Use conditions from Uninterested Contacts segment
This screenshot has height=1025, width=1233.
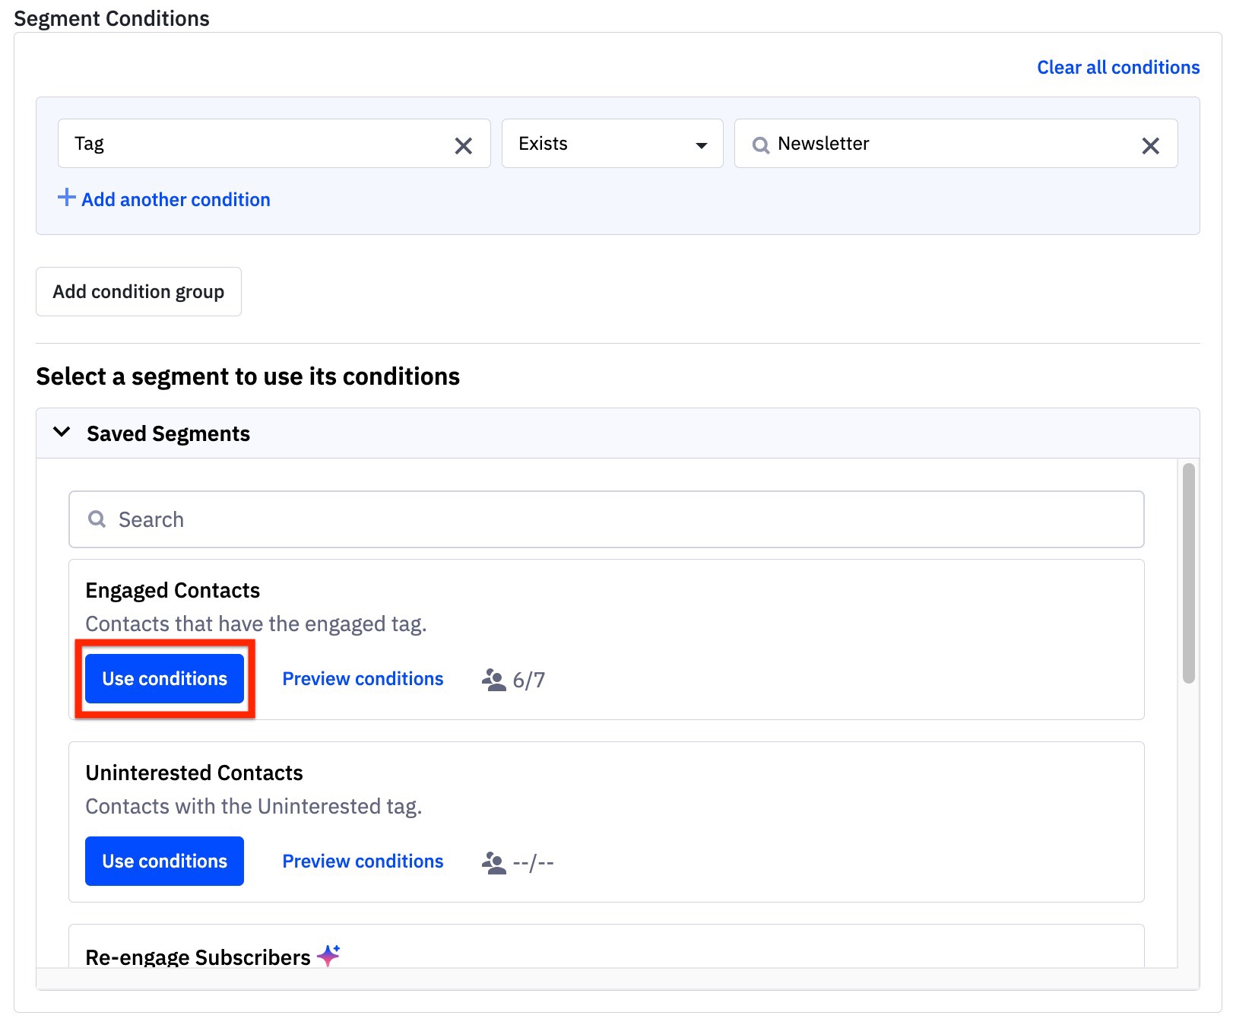[164, 861]
